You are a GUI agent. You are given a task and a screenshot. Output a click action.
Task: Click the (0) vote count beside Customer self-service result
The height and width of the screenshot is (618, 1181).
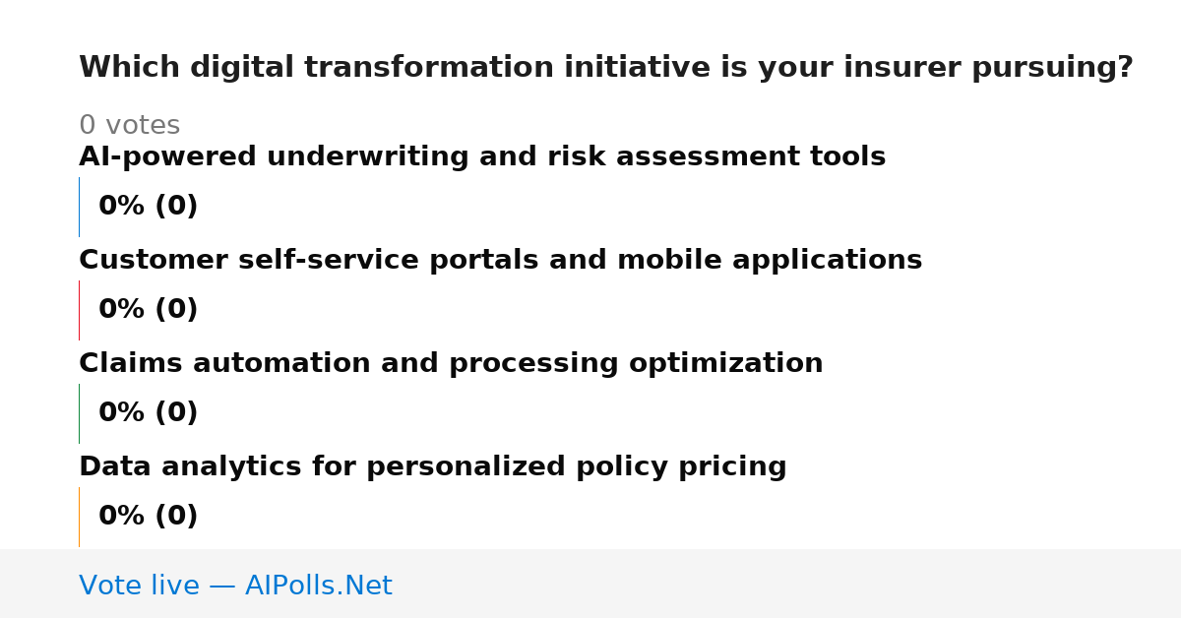(x=176, y=310)
